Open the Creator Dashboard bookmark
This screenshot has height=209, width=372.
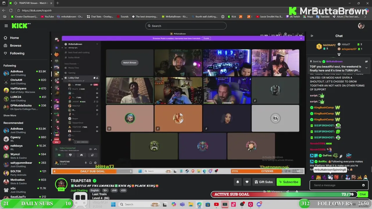[x=24, y=17]
